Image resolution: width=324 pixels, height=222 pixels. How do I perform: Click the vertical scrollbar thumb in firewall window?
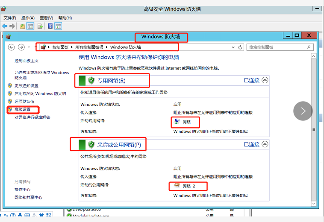314,129
